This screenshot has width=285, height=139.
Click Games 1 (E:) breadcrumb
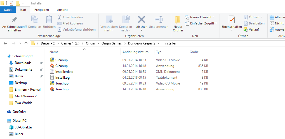click(70, 43)
